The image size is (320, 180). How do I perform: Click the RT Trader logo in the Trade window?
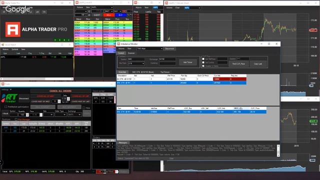coord(9,98)
